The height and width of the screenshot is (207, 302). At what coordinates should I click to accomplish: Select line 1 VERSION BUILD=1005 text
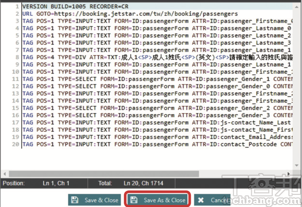click(x=75, y=7)
